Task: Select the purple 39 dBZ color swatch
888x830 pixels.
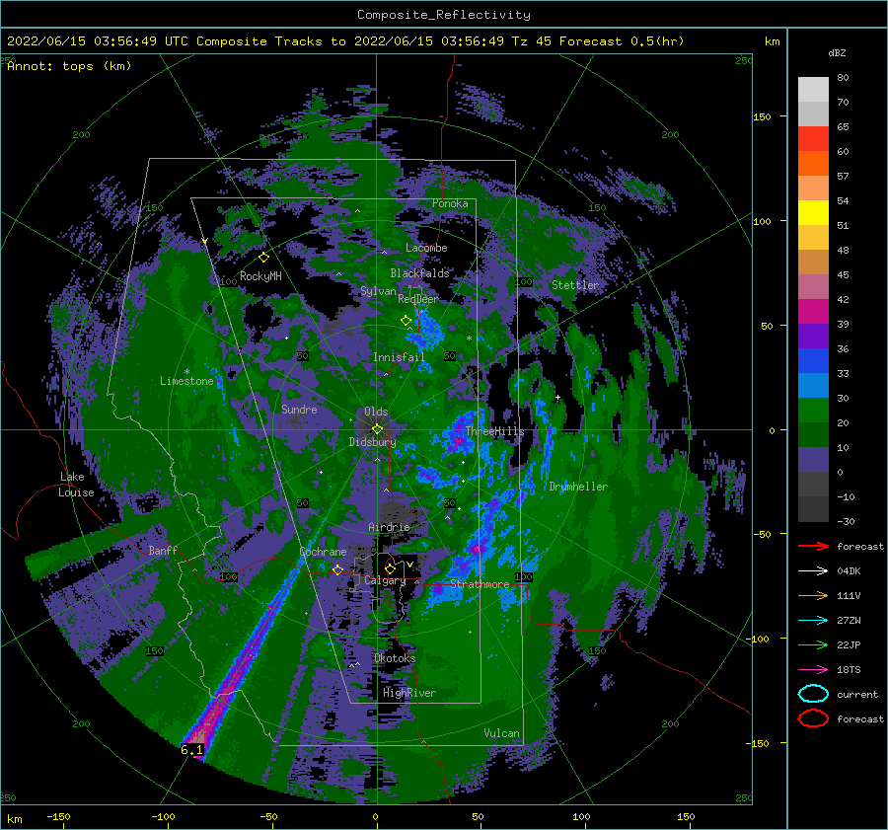Action: point(813,336)
